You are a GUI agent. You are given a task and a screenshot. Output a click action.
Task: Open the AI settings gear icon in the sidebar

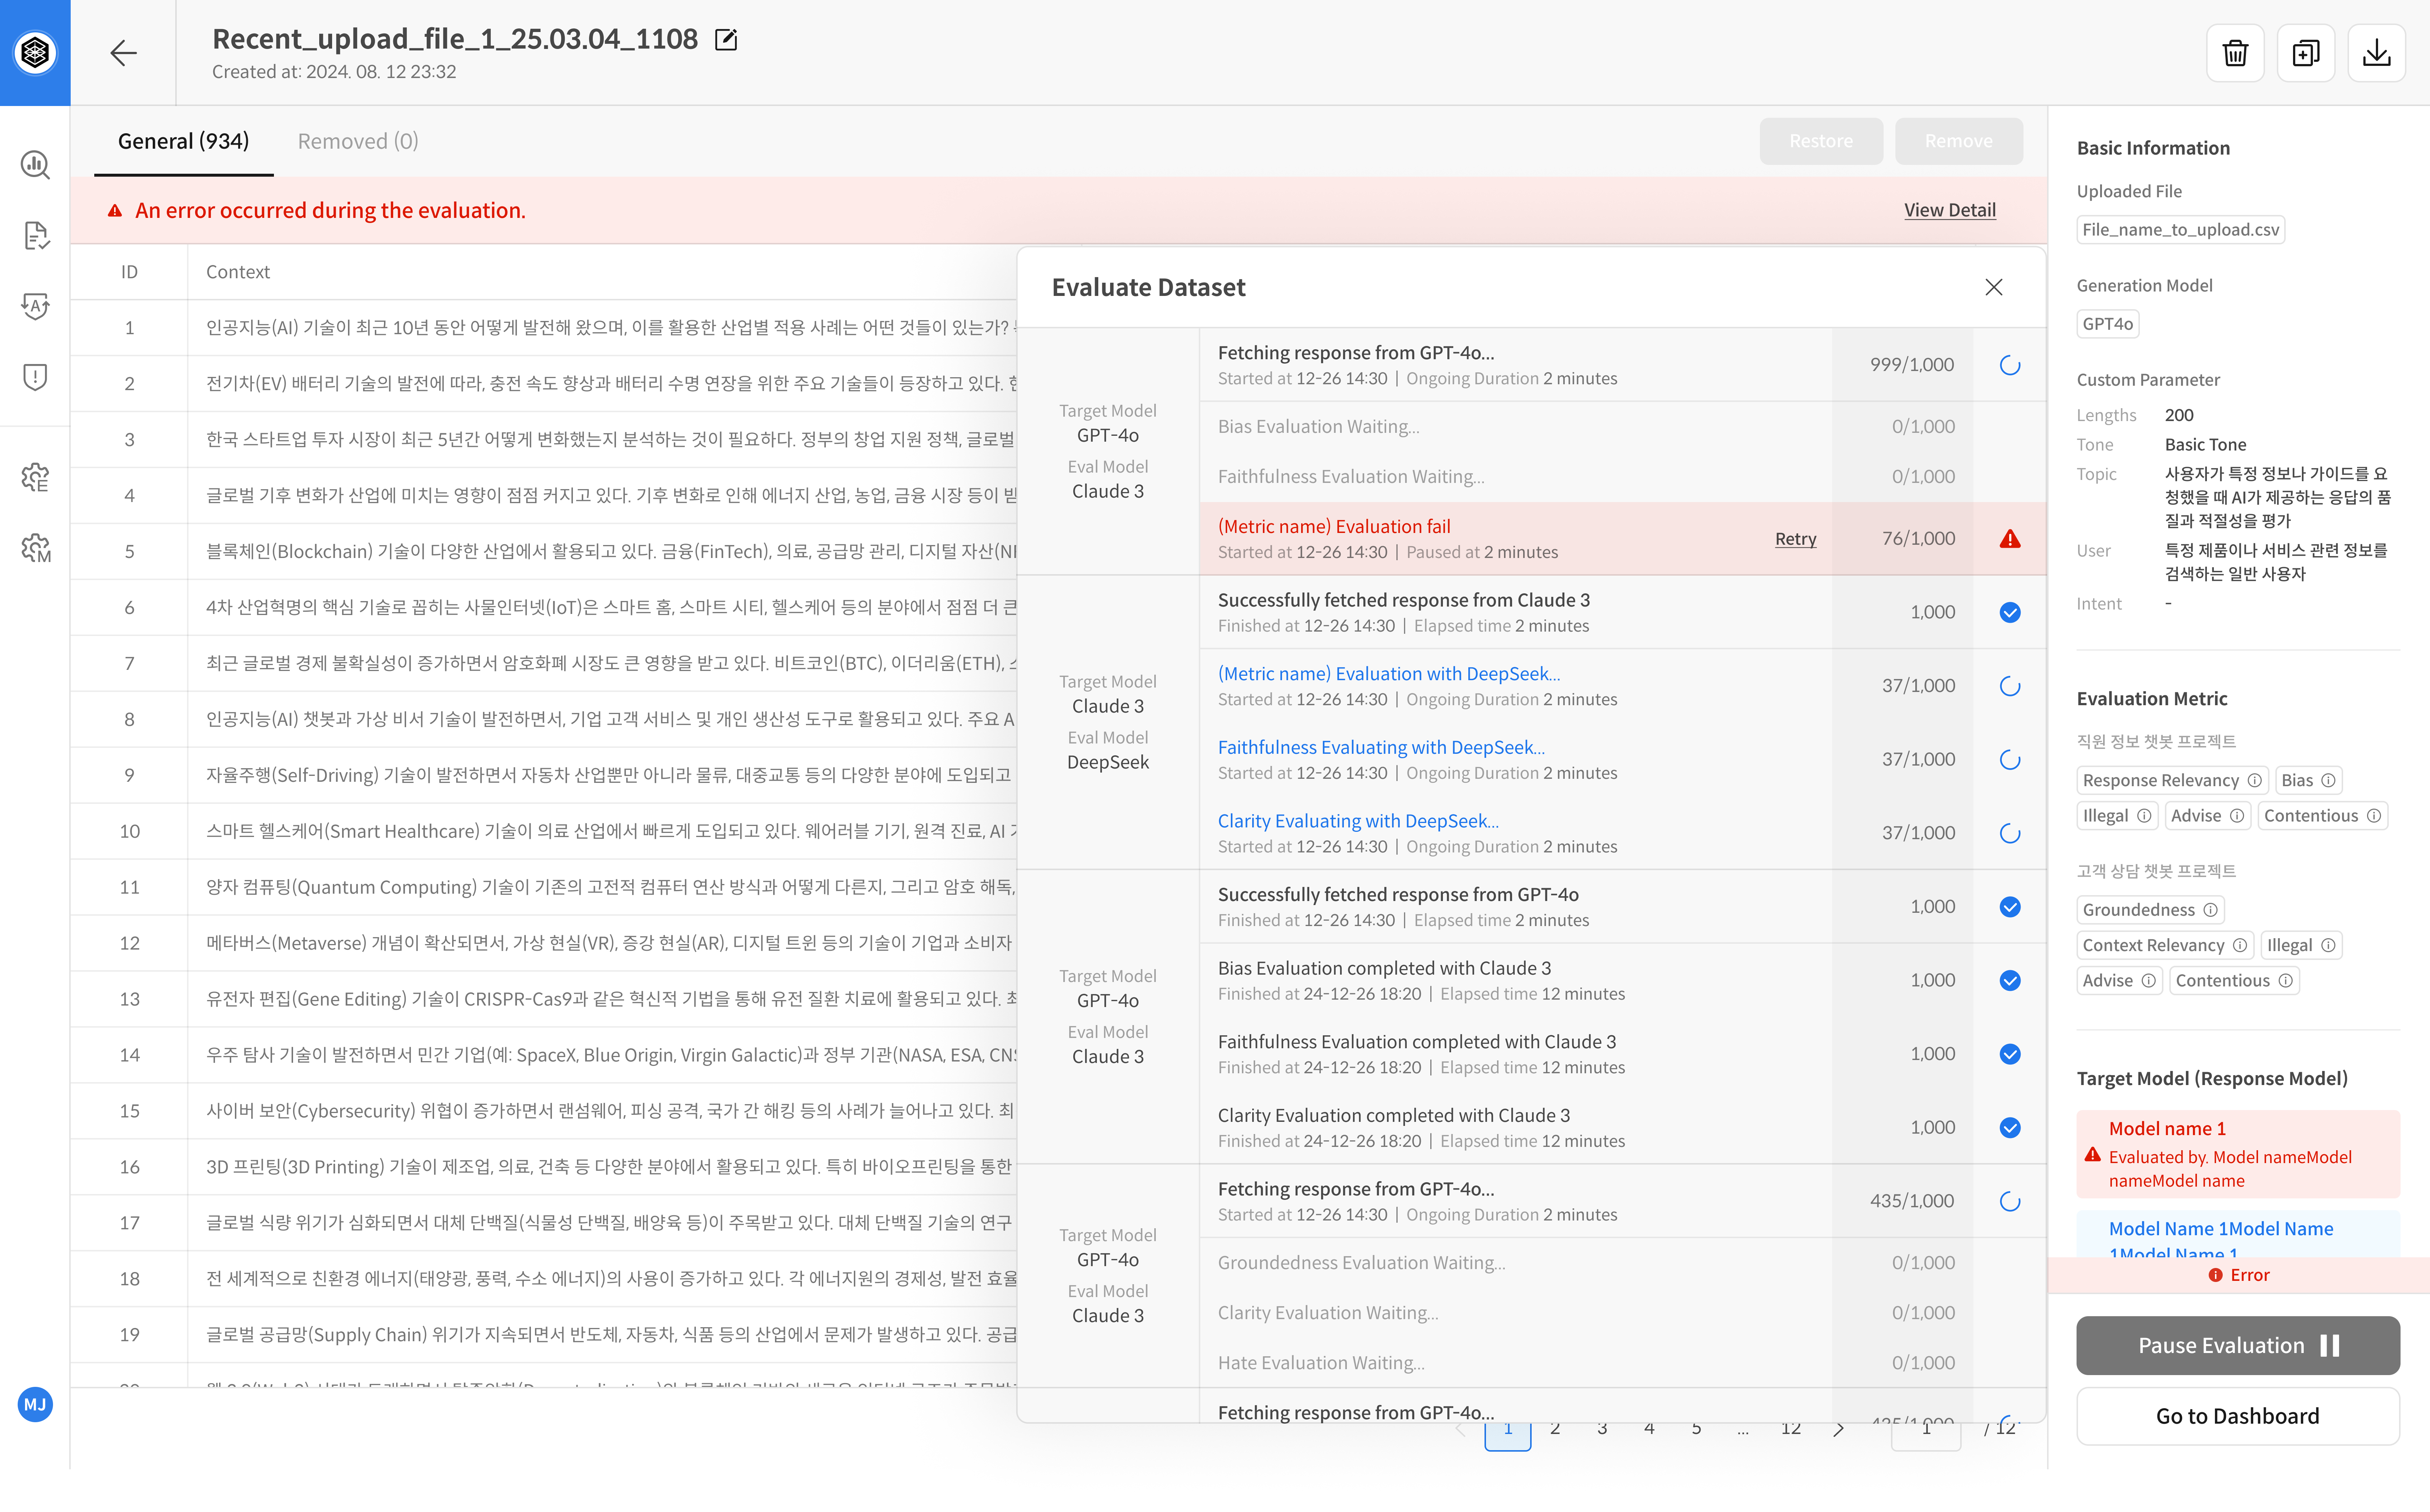(x=35, y=478)
